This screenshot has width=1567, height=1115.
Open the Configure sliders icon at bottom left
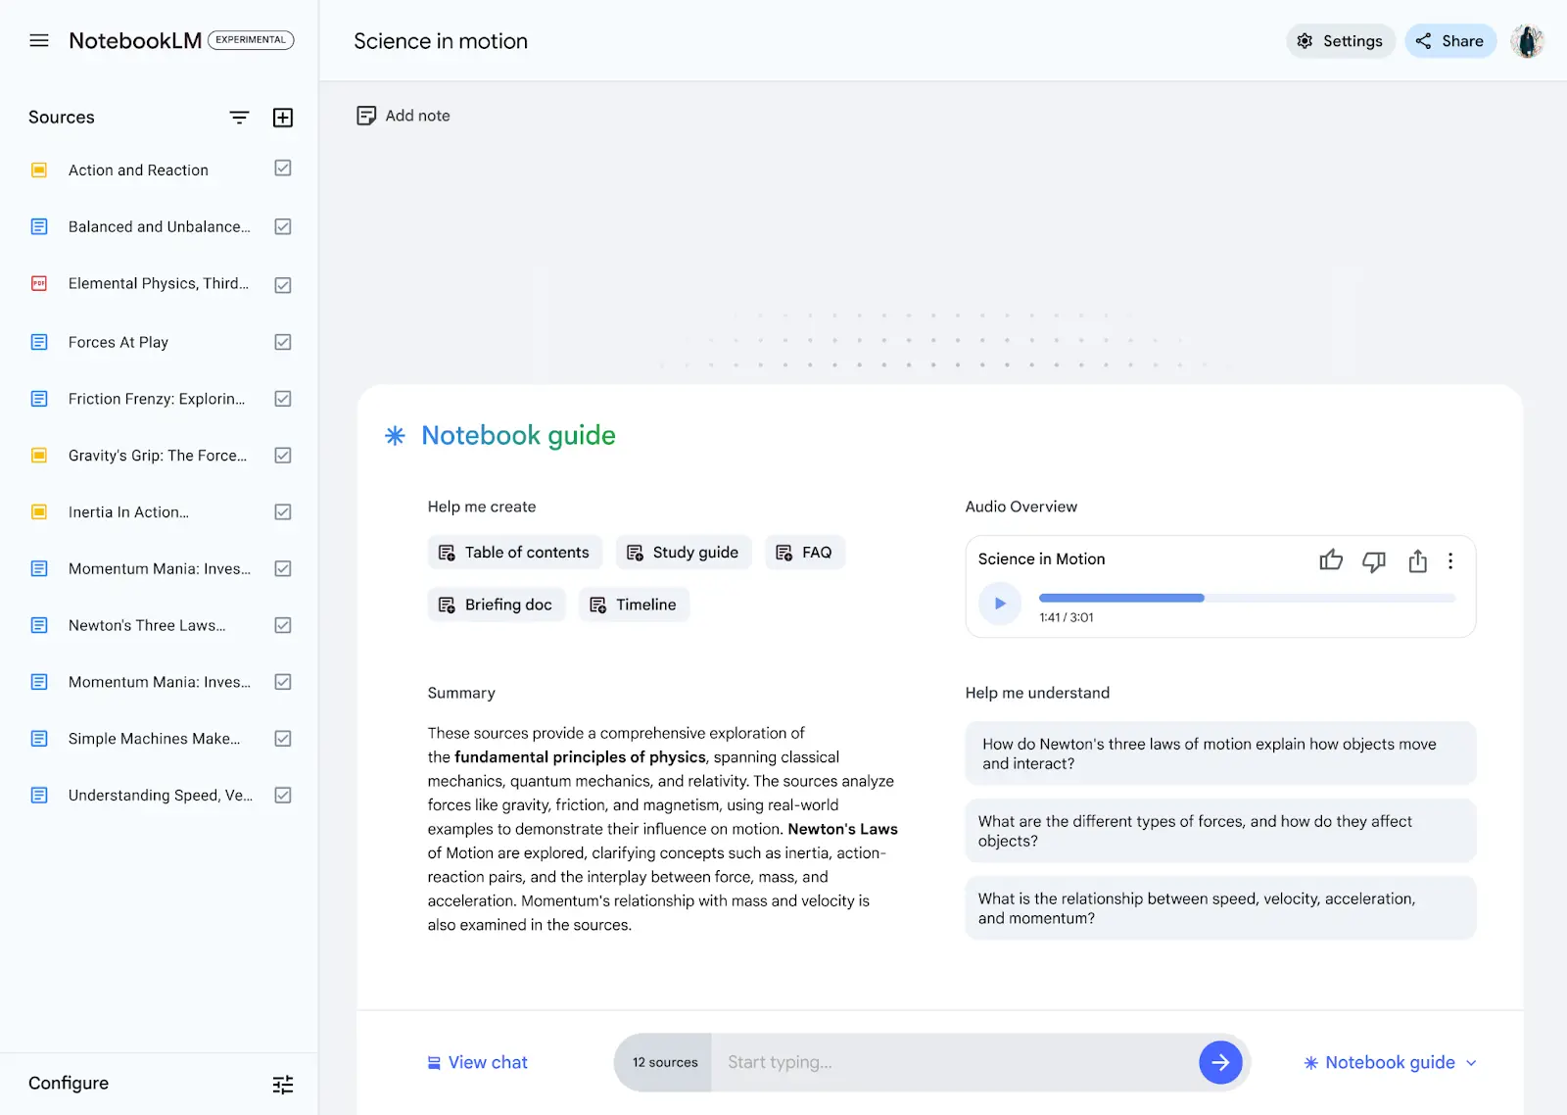(x=283, y=1084)
